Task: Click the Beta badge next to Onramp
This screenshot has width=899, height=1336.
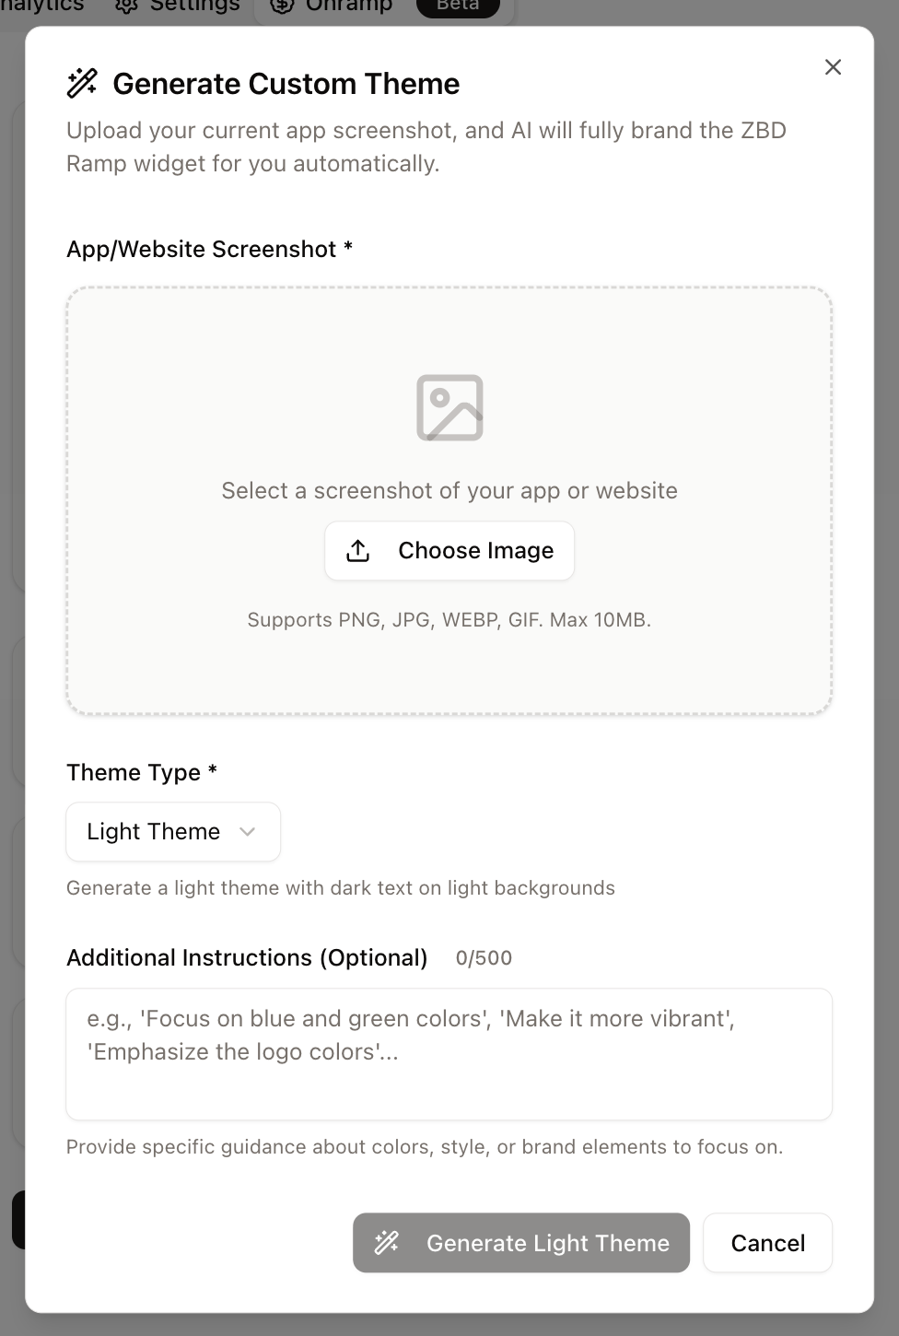Action: (458, 6)
